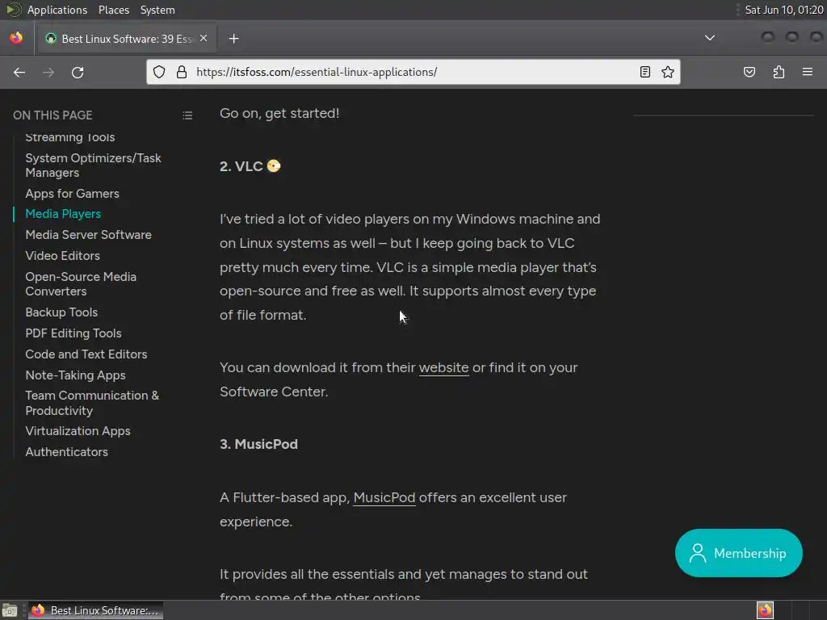Go to Apps for Gamers section
This screenshot has width=827, height=620.
(72, 194)
